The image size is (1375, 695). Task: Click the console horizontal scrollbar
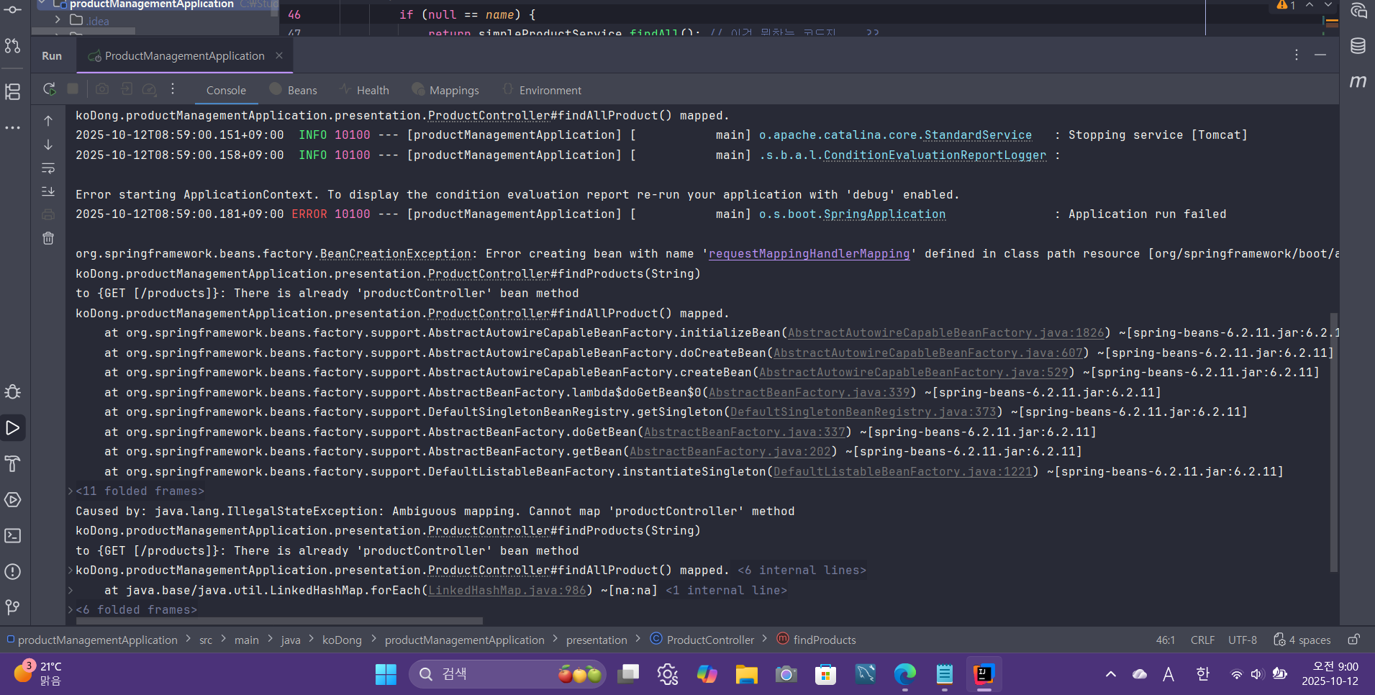(x=279, y=621)
